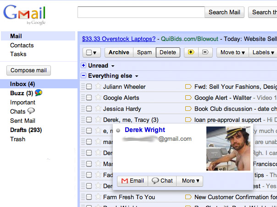Close the Derek Wright contact card

[118, 131]
